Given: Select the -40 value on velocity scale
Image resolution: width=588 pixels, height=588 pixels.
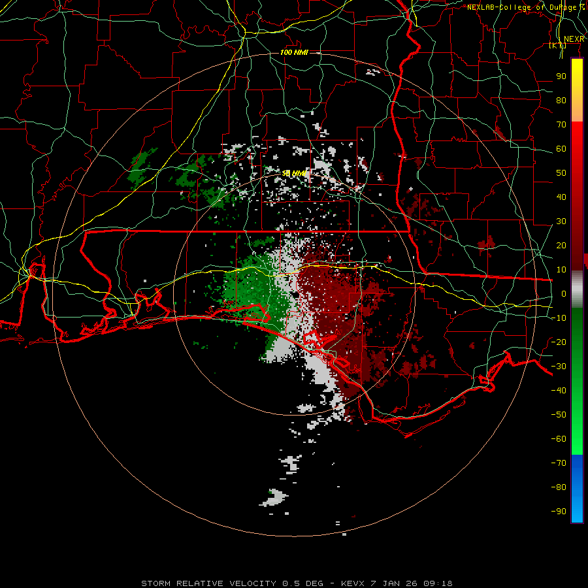Looking at the screenshot, I should (x=559, y=391).
